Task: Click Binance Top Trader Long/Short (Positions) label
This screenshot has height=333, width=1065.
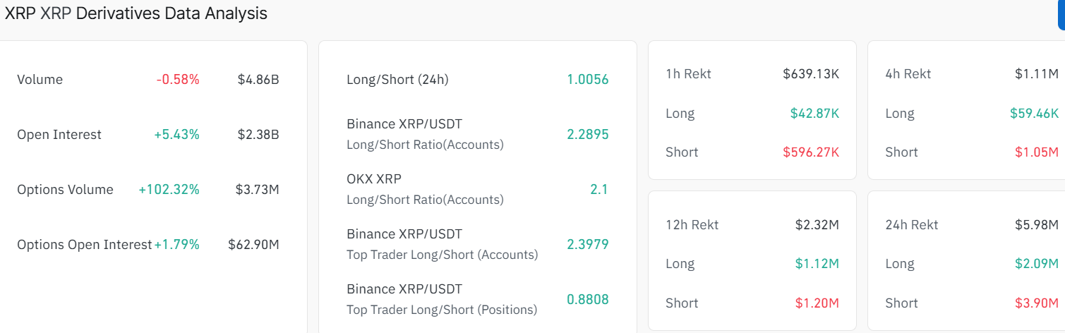Action: coord(442,299)
